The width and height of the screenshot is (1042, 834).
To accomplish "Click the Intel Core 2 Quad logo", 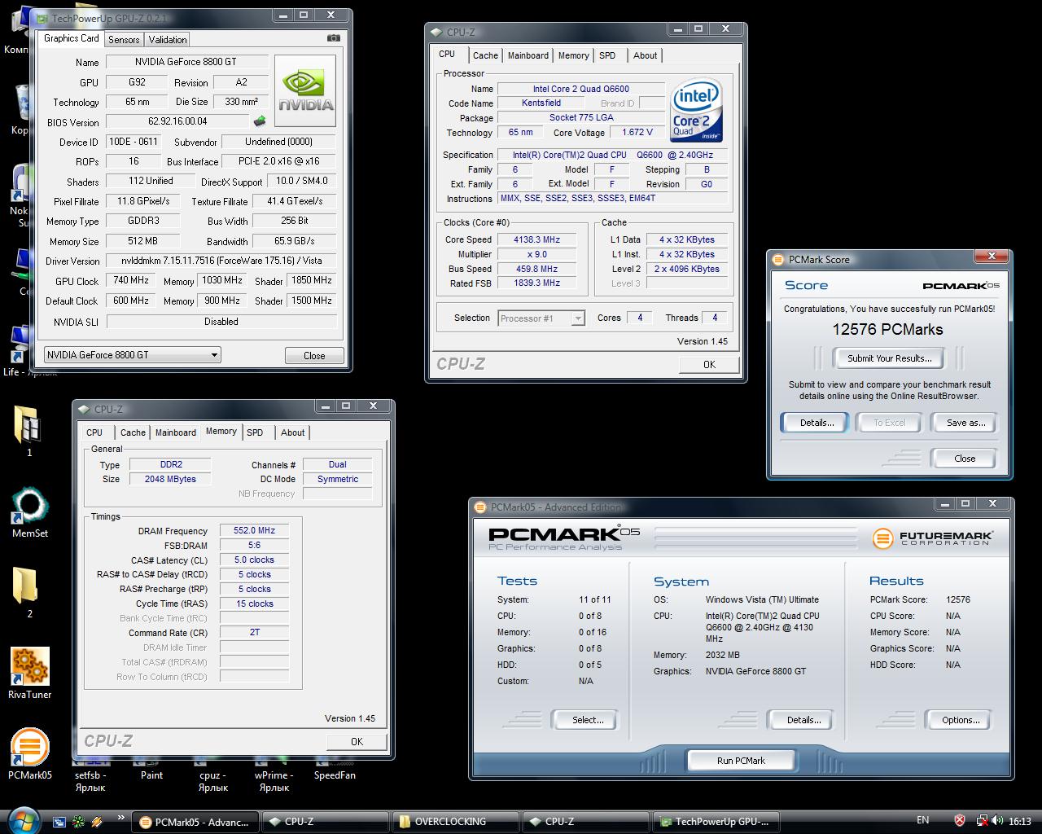I will click(x=697, y=111).
